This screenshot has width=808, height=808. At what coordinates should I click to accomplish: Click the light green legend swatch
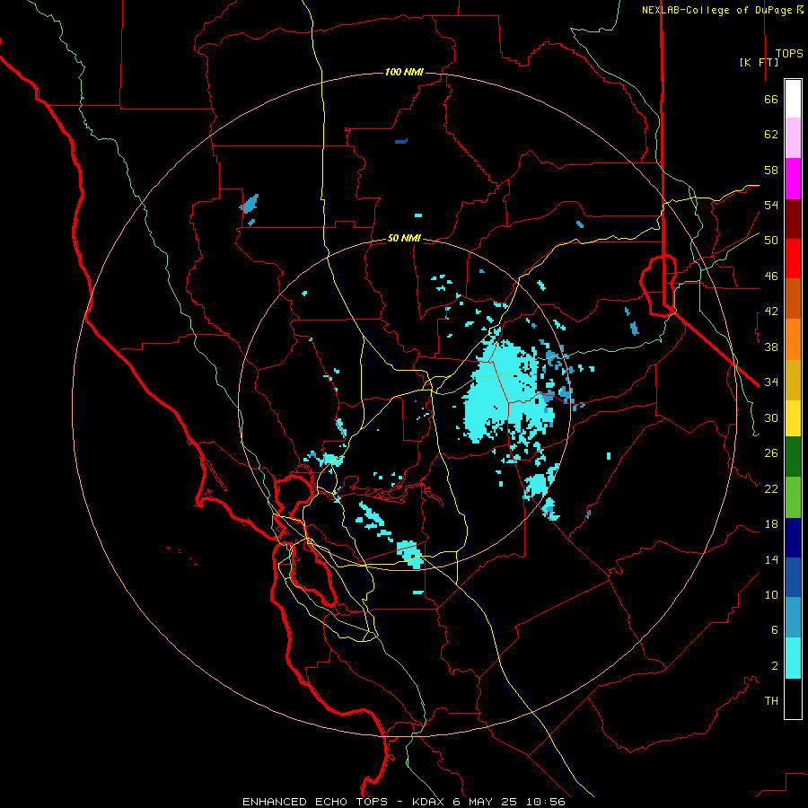click(x=793, y=497)
